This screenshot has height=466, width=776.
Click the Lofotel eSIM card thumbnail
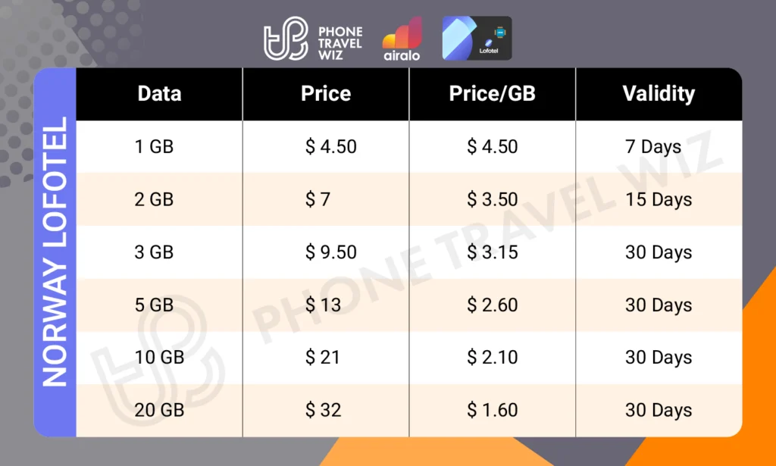coord(477,39)
